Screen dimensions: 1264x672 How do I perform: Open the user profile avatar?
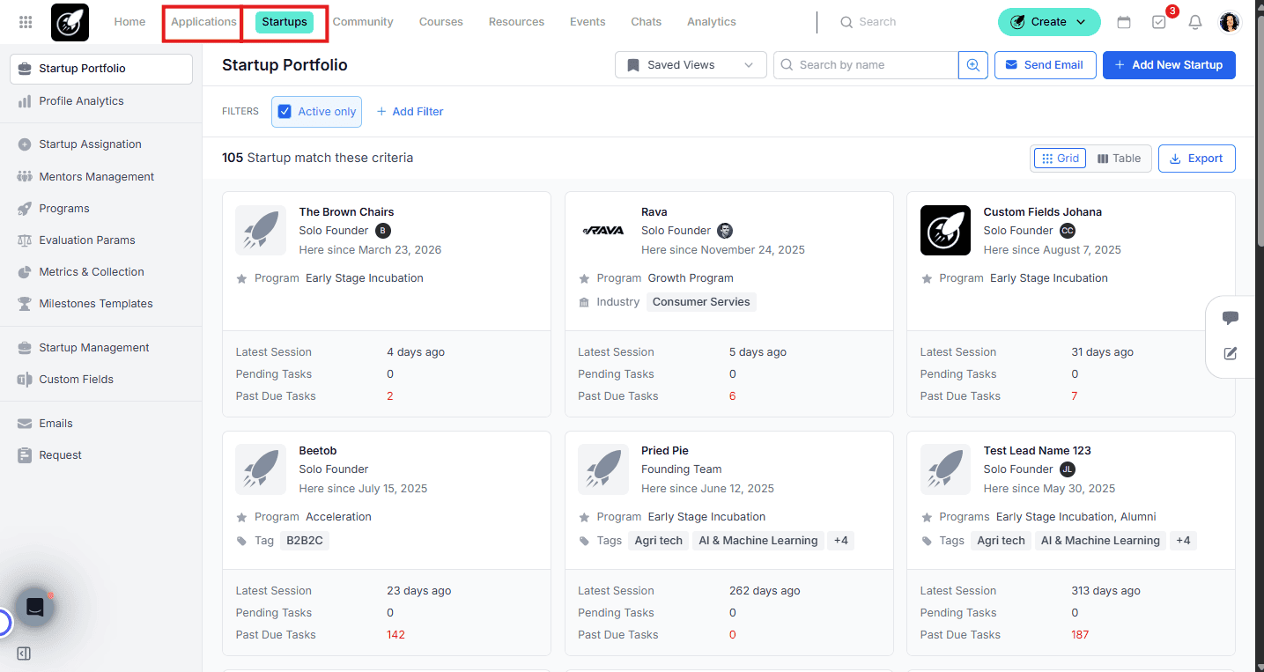click(x=1230, y=22)
